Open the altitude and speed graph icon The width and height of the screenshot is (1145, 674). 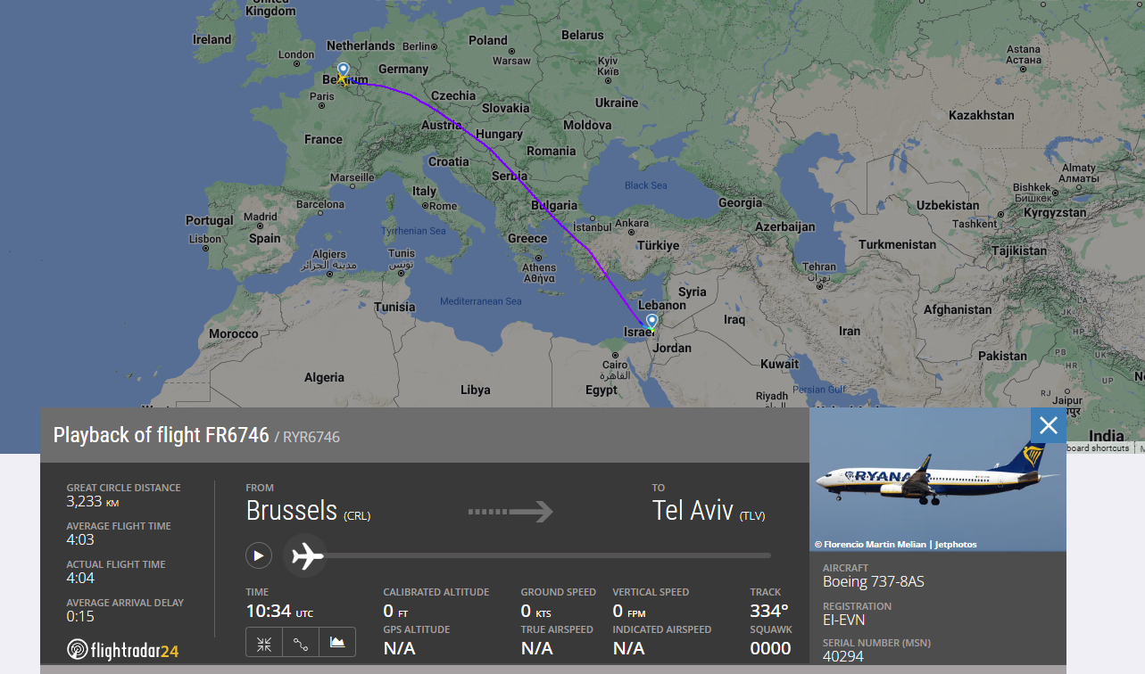click(x=337, y=643)
